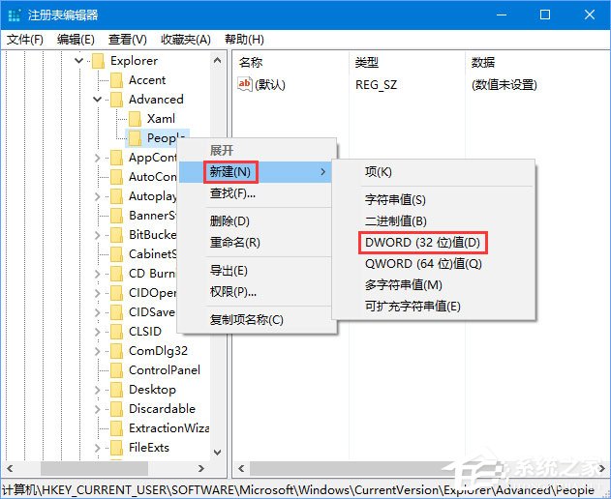611x499 pixels.
Task: Click the (默认) string value icon
Action: (x=245, y=84)
